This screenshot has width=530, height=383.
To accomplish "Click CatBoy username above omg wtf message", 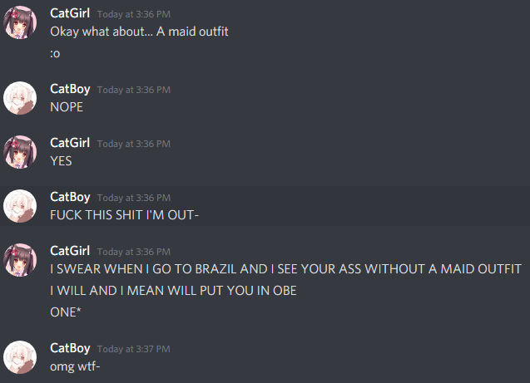I will pyautogui.click(x=70, y=348).
